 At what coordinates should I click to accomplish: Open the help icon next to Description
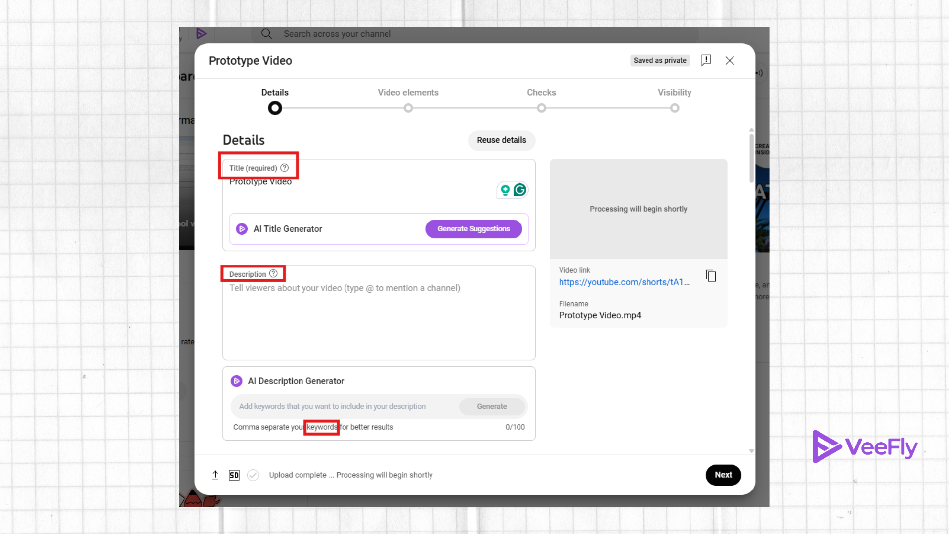[x=274, y=273]
